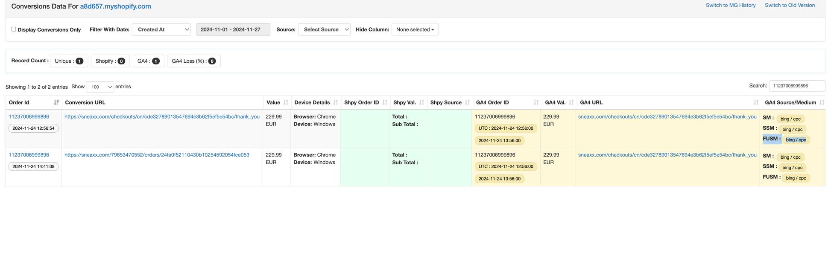Click the Search input field

coord(797,86)
